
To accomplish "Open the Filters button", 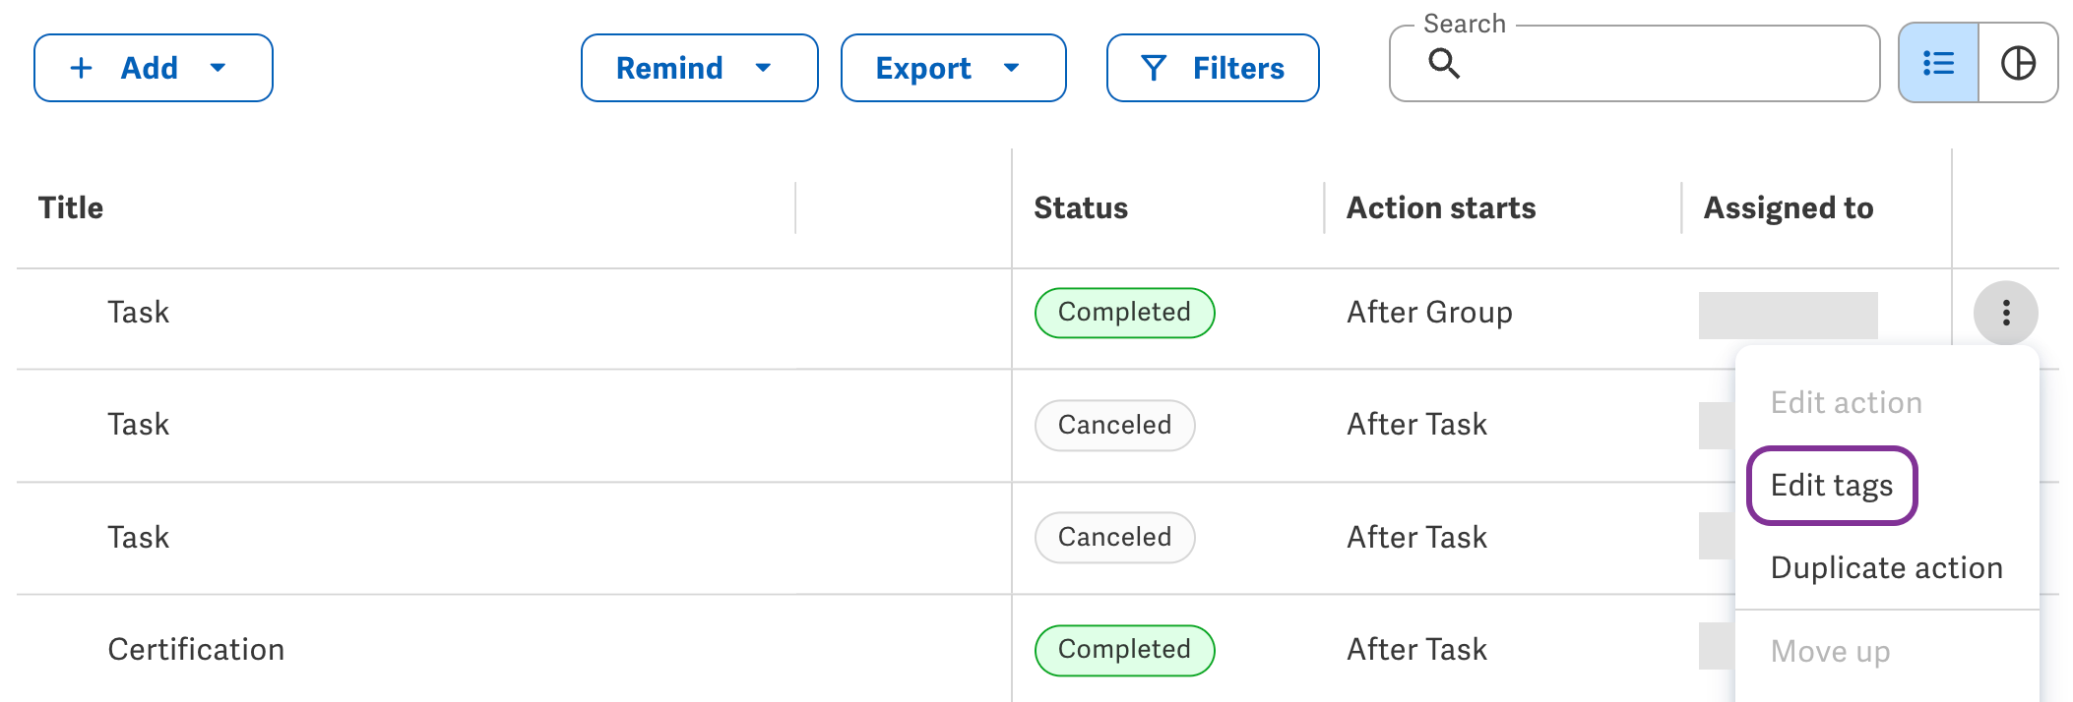I will pyautogui.click(x=1213, y=68).
